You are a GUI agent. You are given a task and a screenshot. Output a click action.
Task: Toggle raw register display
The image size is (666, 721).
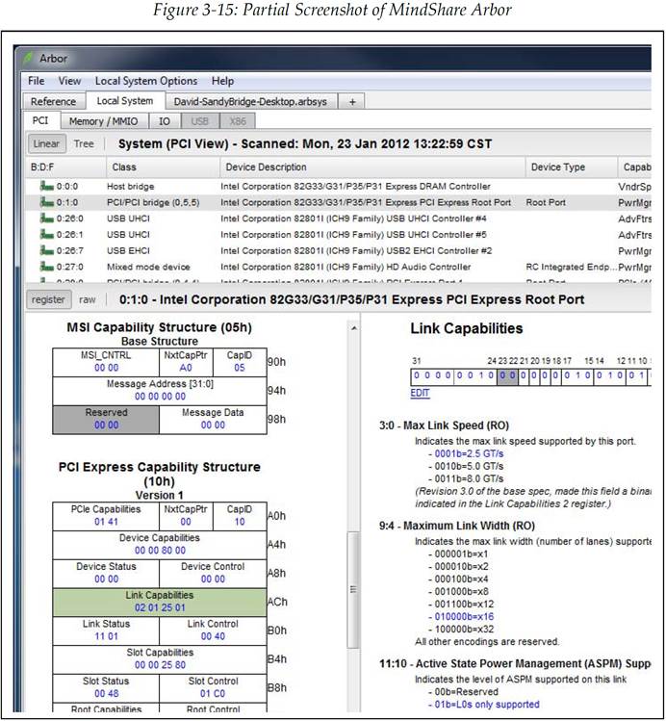point(87,299)
